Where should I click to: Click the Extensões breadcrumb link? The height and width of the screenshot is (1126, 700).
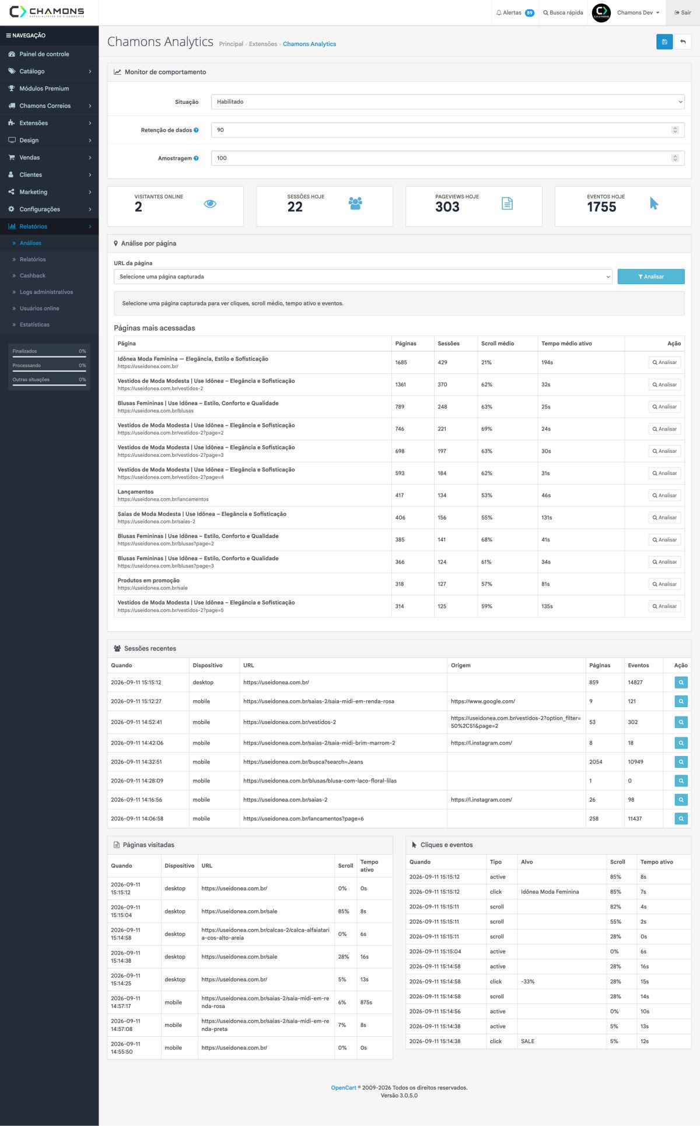coord(263,44)
